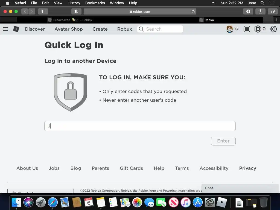Image resolution: width=280 pixels, height=210 pixels.
Task: Show Safari downloads
Action: [248, 11]
